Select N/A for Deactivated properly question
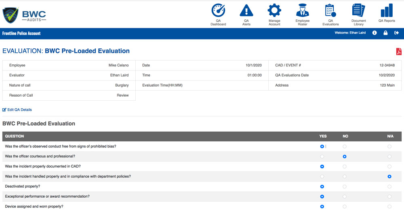The height and width of the screenshot is (211, 404). click(x=389, y=186)
